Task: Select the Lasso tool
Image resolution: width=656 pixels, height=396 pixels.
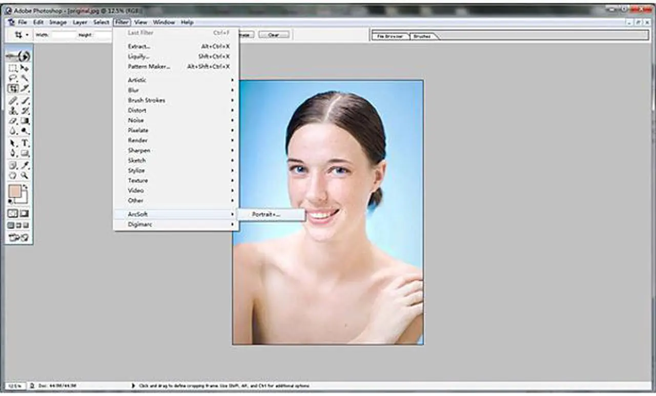Action: 13,78
